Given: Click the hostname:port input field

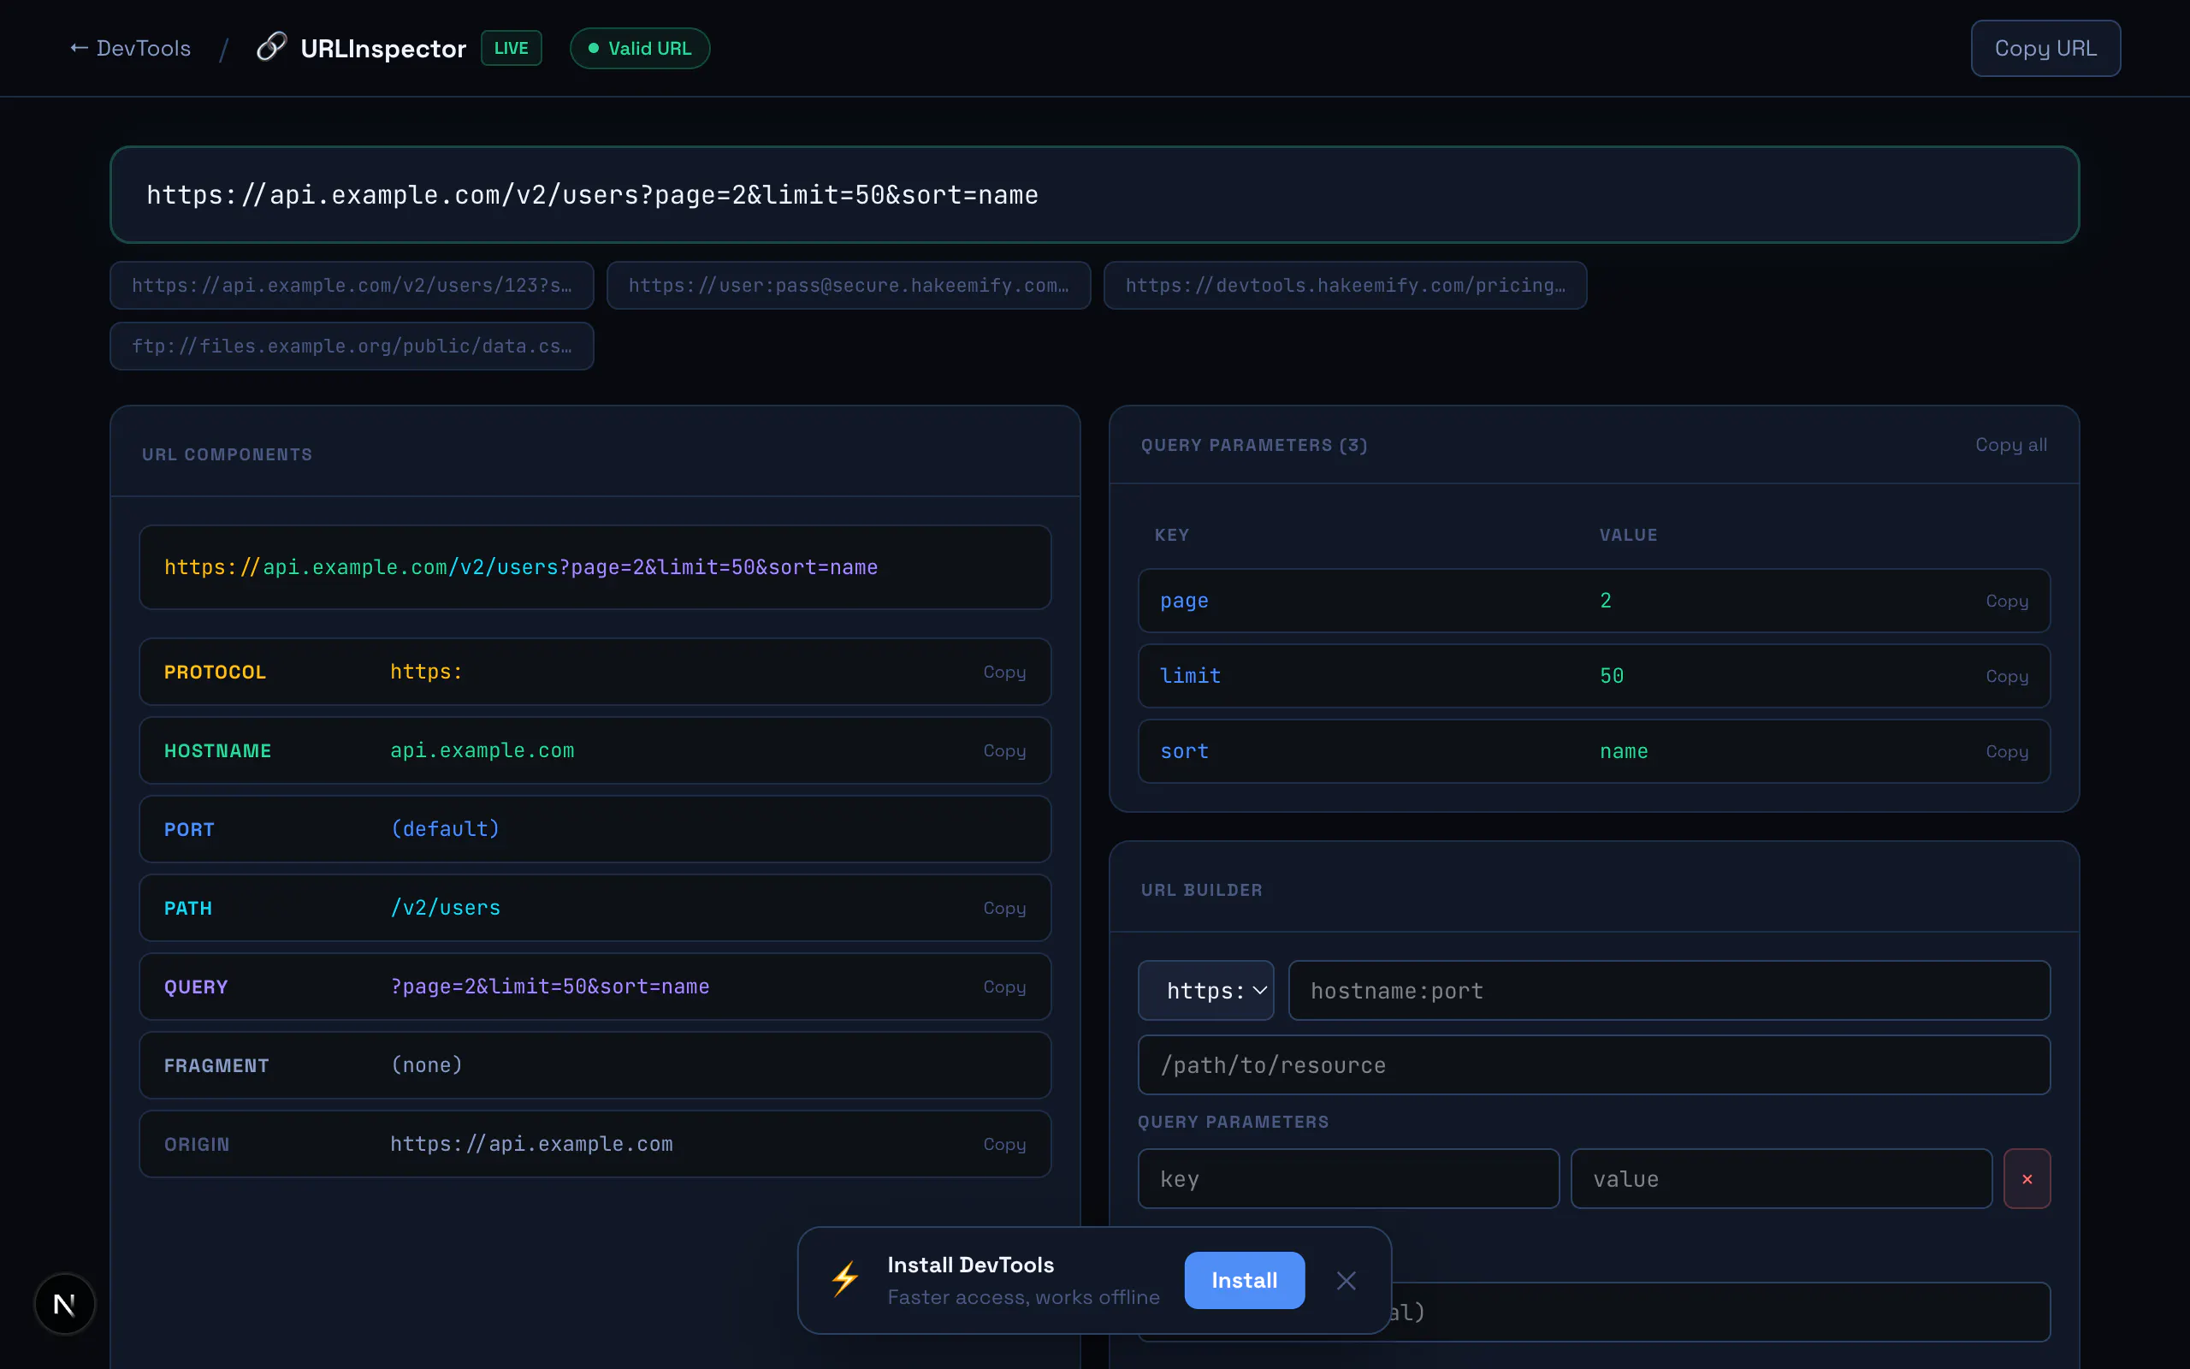Looking at the screenshot, I should [1669, 990].
